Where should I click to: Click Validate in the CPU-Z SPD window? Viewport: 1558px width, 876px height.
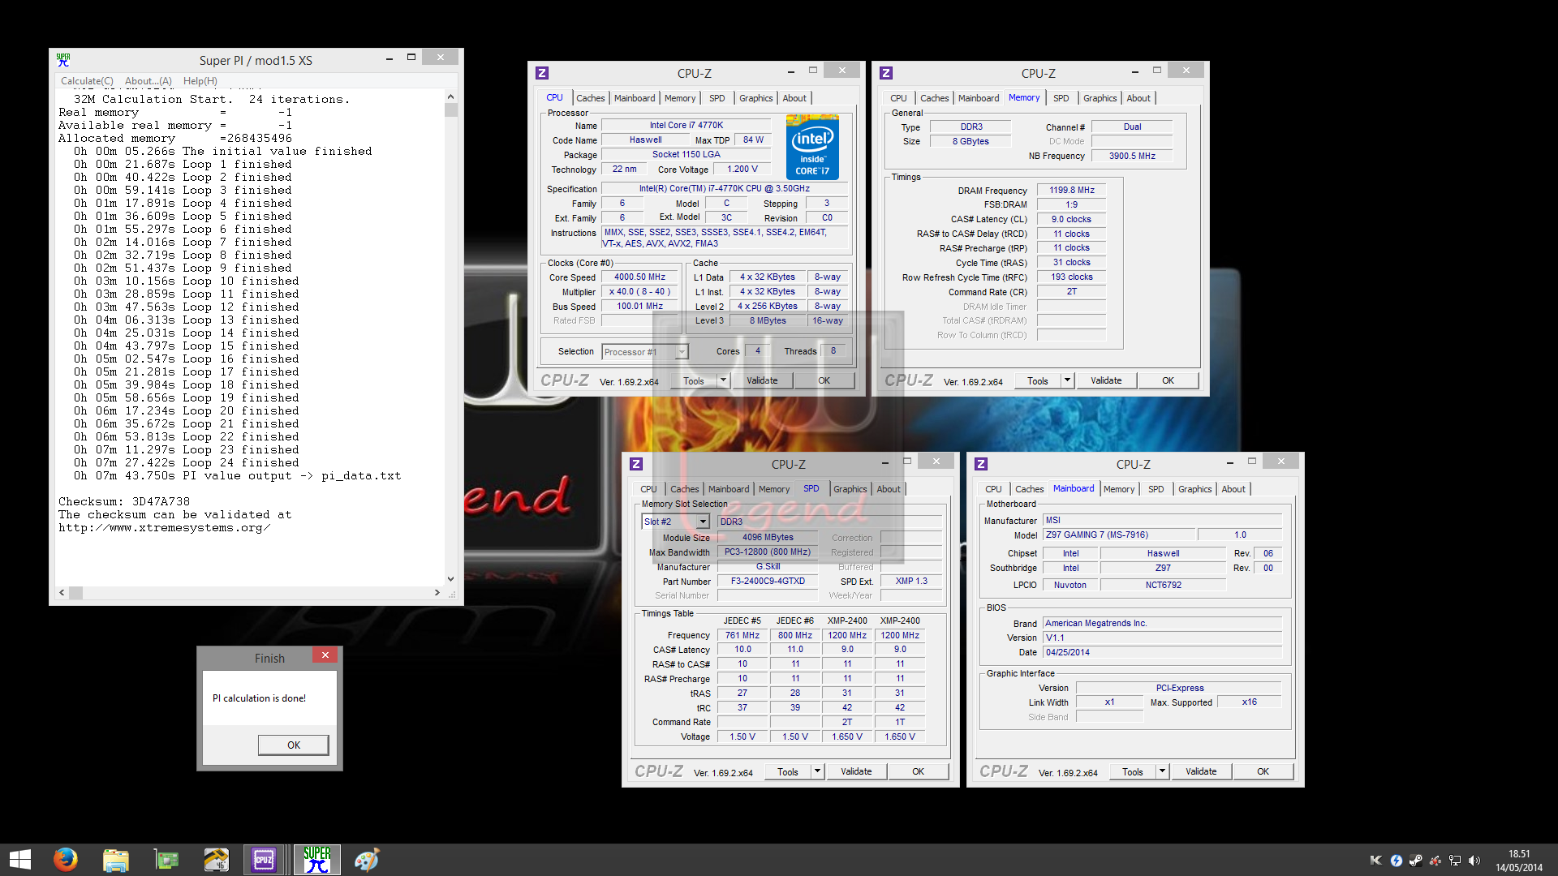(x=856, y=771)
